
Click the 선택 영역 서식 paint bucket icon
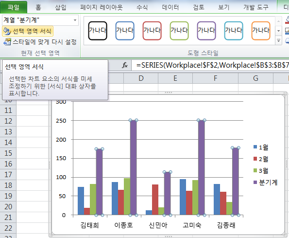[x=7, y=31]
